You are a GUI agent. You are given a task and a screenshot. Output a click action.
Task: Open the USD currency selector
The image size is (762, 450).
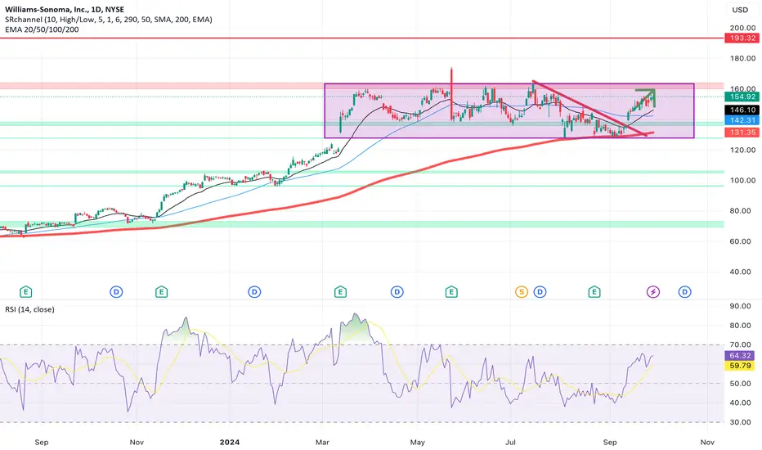[740, 10]
